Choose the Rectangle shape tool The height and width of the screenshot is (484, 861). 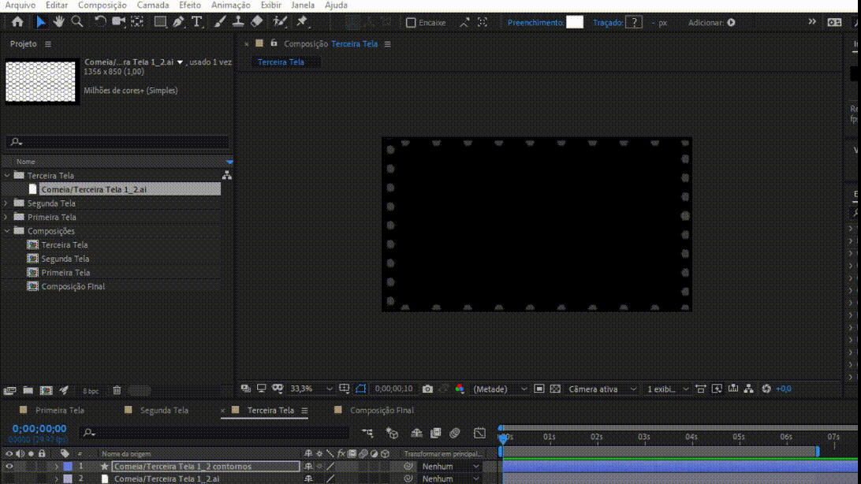point(160,22)
